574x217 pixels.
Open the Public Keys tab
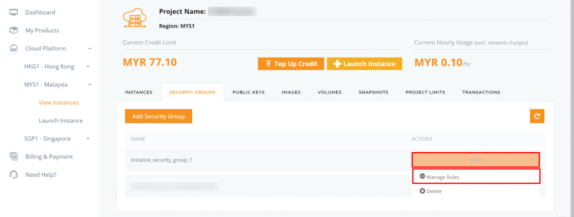point(248,92)
